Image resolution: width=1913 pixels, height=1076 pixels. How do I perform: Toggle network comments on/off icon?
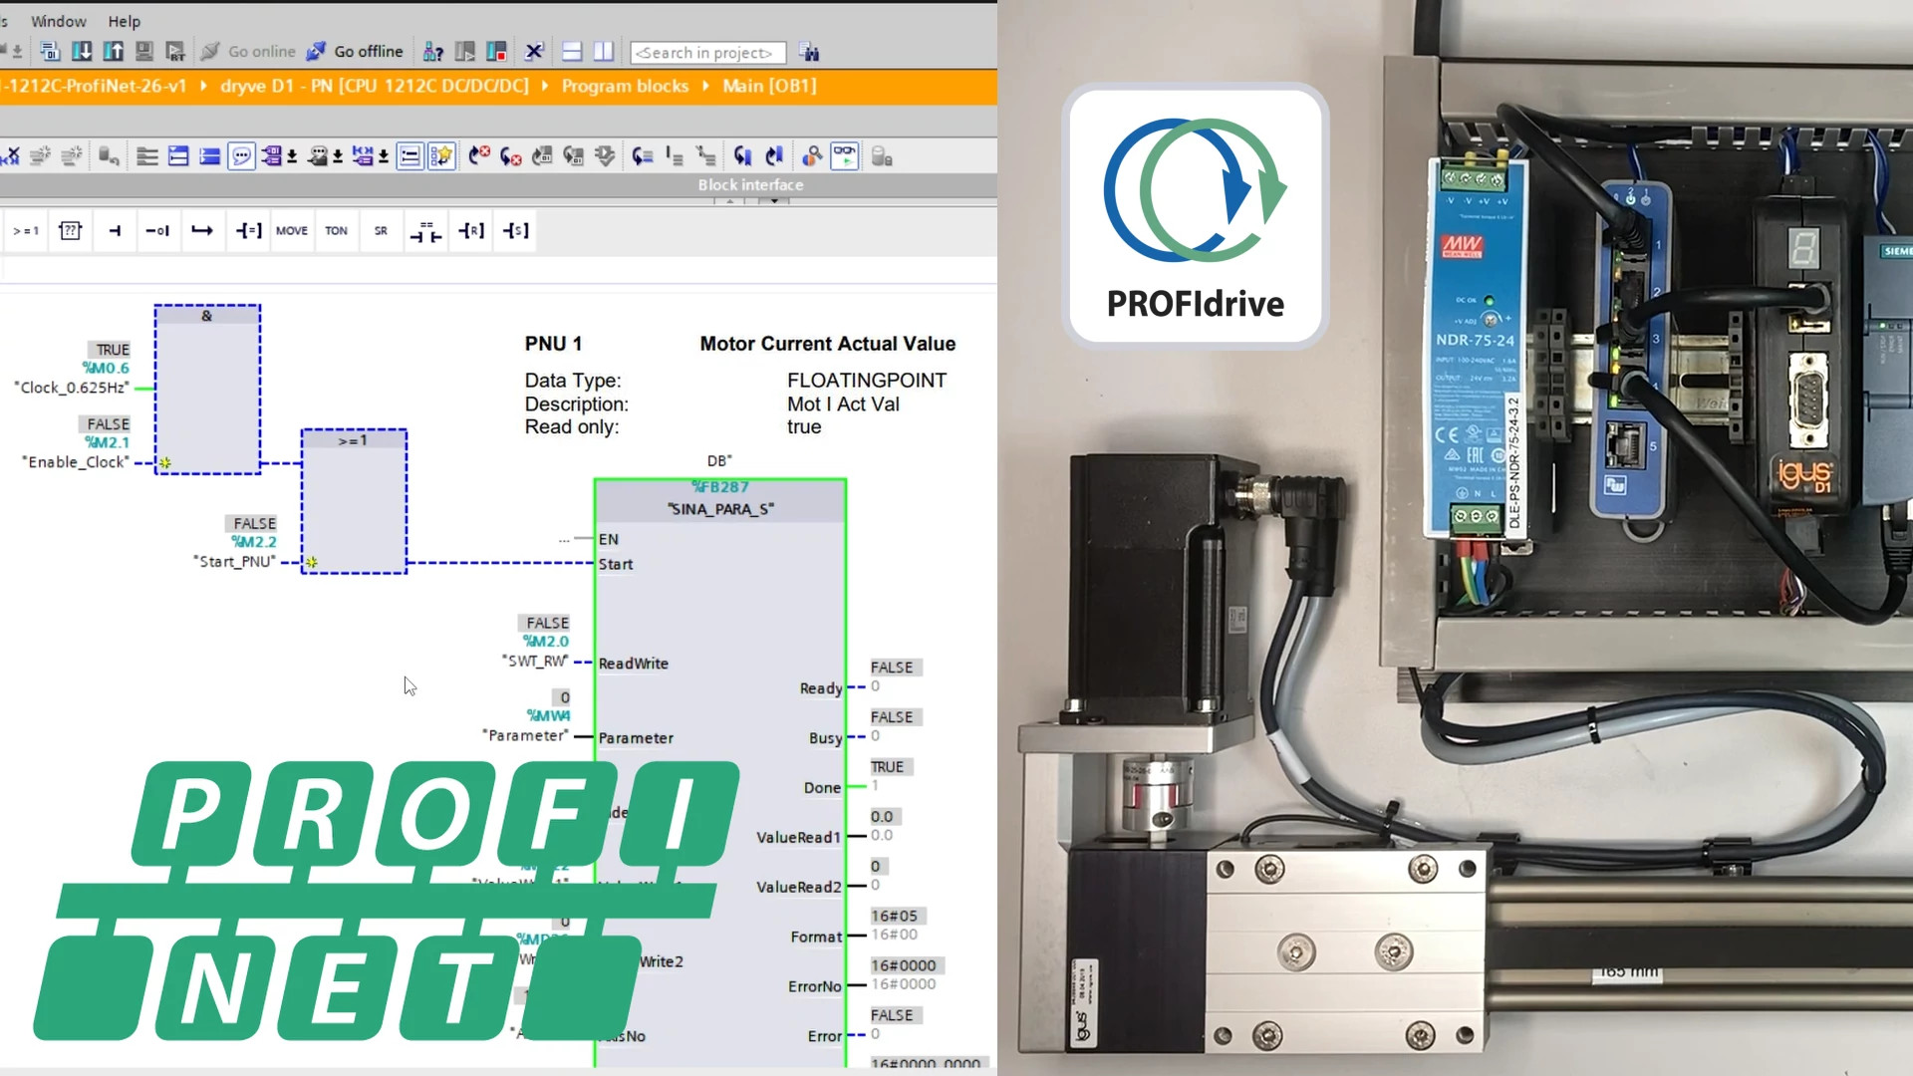click(x=410, y=156)
